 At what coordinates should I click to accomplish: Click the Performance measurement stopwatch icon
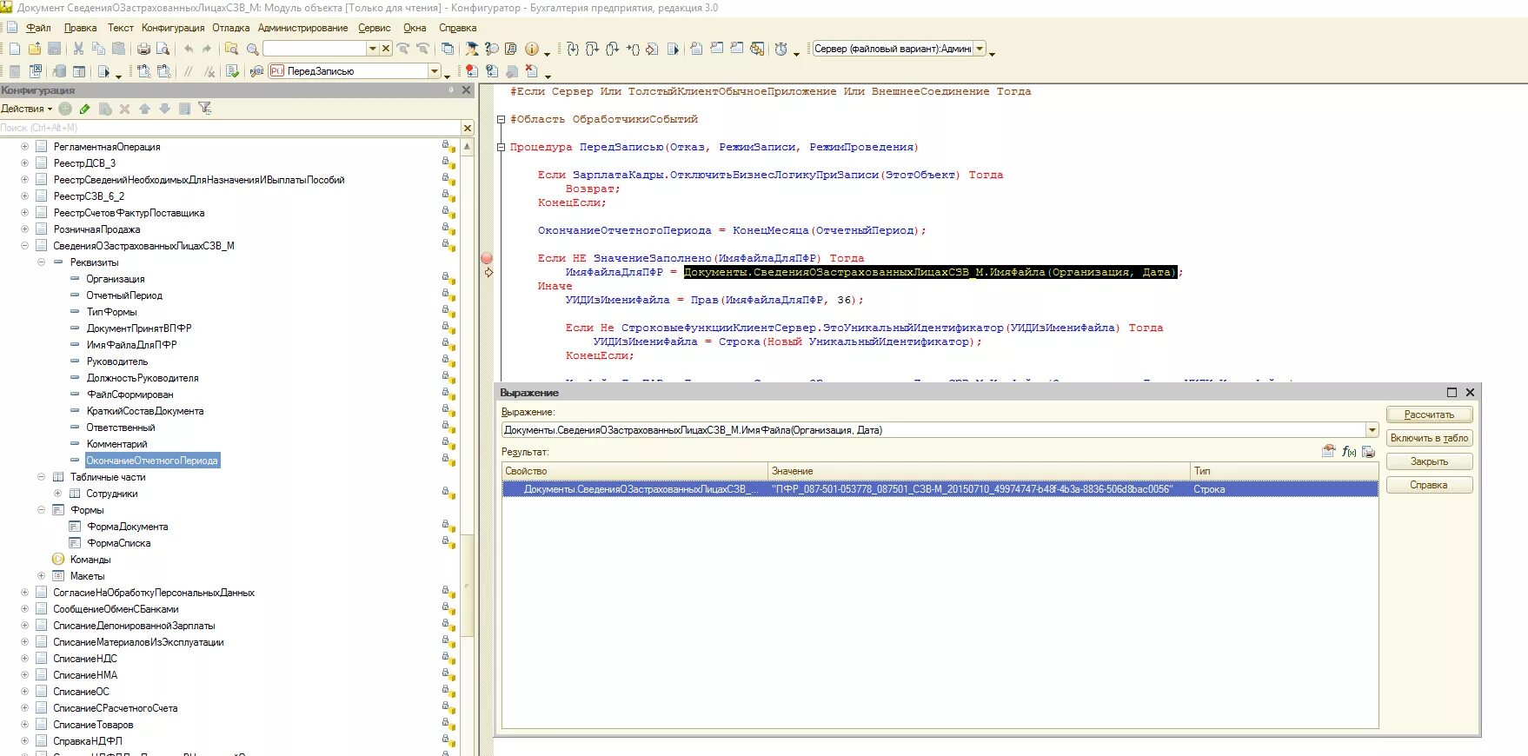(x=781, y=49)
